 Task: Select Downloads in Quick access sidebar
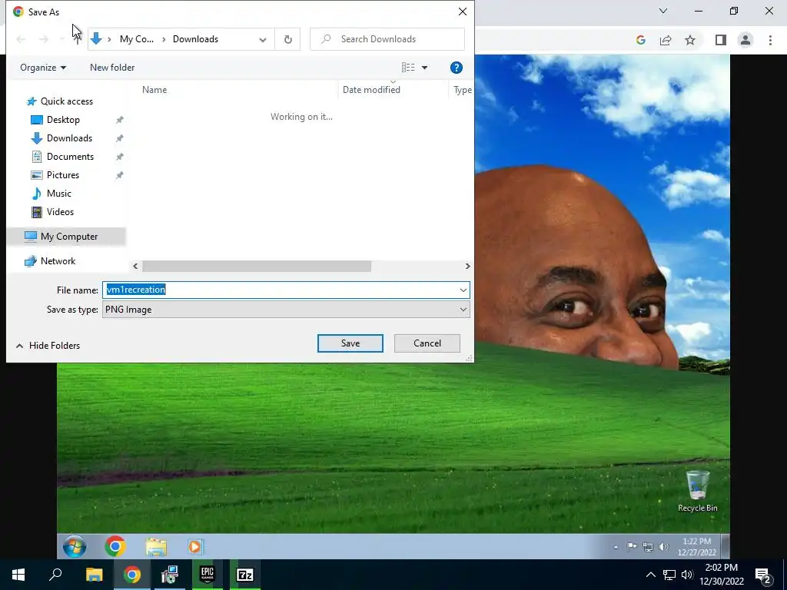[69, 138]
